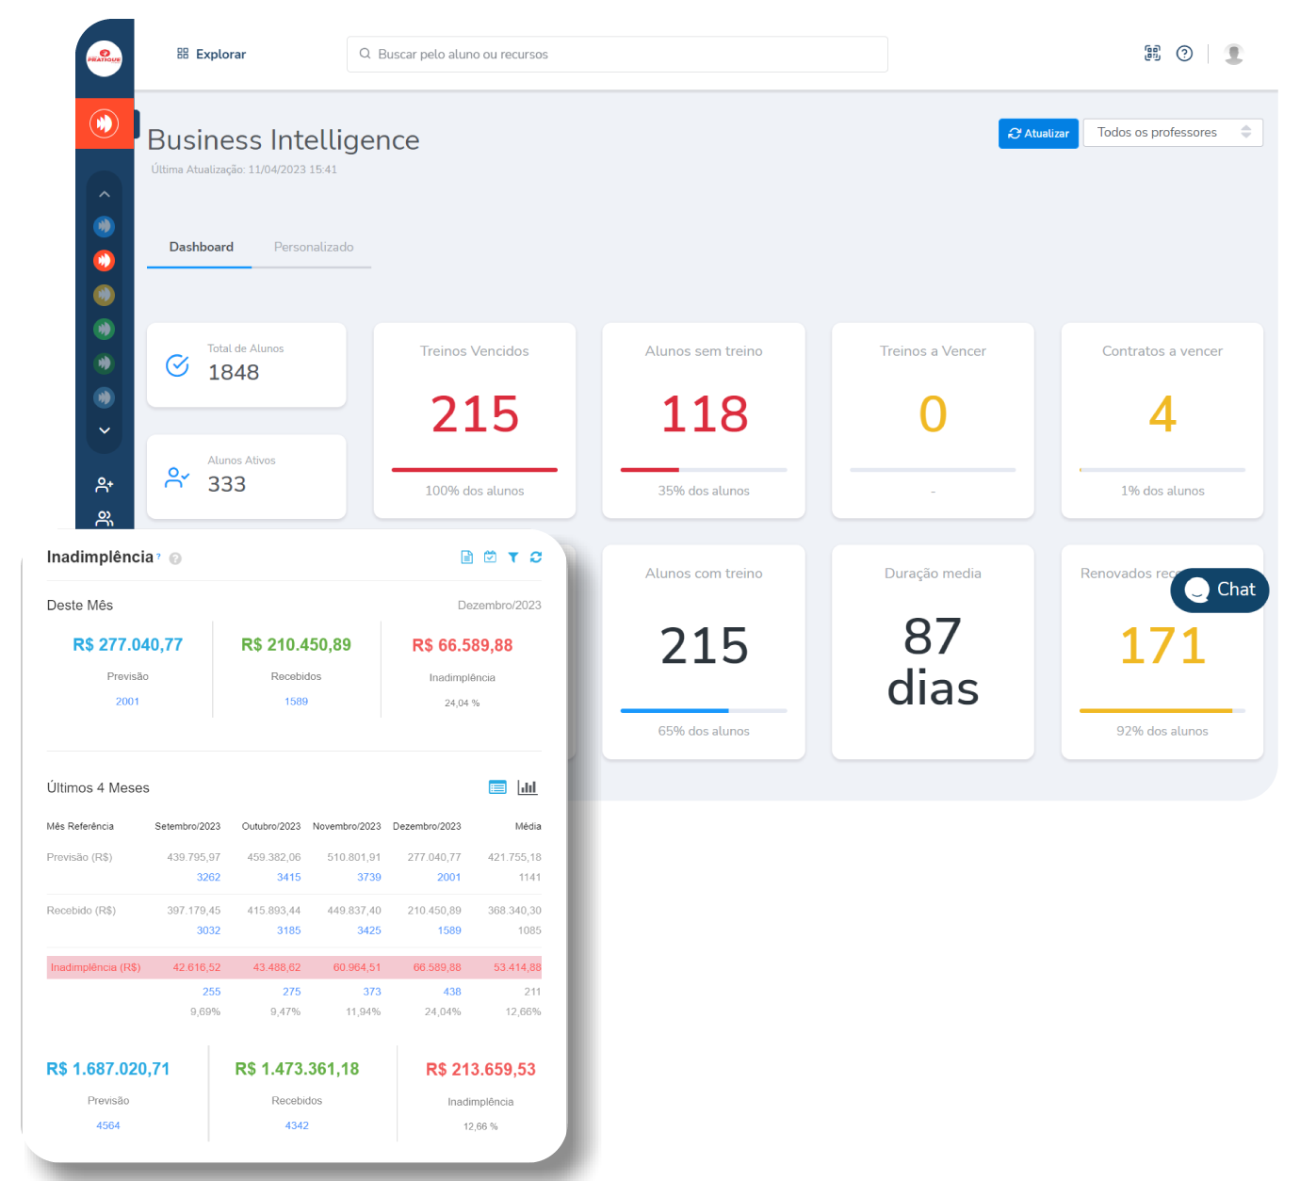Refresh the Inadimplência panel with refresh icon
The height and width of the screenshot is (1181, 1300).
[x=536, y=558]
